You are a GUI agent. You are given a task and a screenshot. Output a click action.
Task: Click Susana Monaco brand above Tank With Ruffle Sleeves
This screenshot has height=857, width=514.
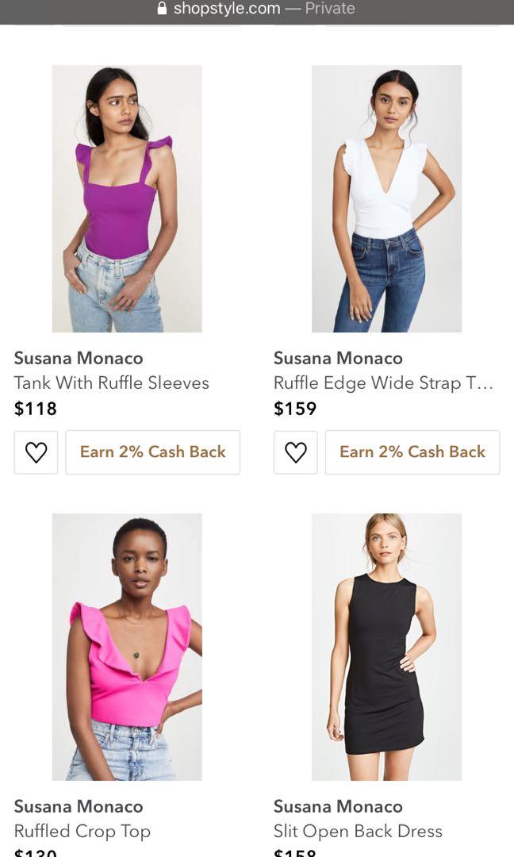click(x=79, y=358)
